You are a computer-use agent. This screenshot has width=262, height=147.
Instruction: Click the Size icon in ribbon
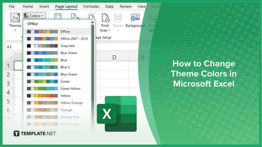91,16
